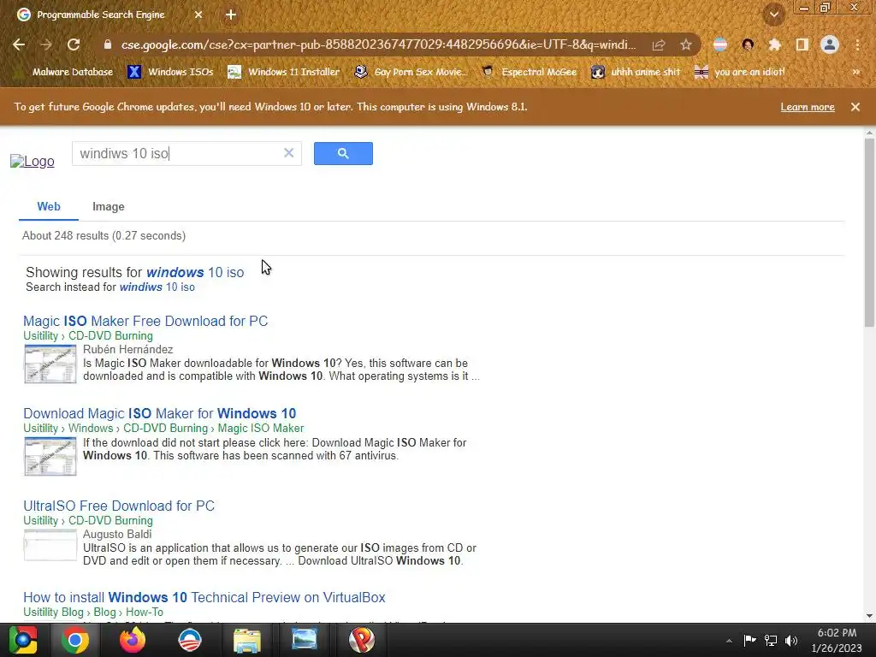Image resolution: width=876 pixels, height=657 pixels.
Task: Click the corrected 'windows 10 iso' link
Action: (x=195, y=273)
